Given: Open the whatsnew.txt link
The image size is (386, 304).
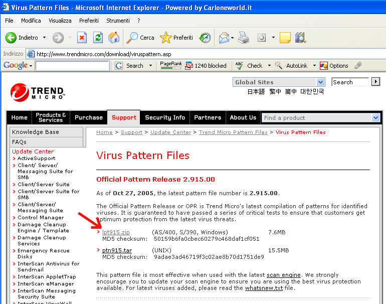Looking at the screenshot, I should click(264, 288).
